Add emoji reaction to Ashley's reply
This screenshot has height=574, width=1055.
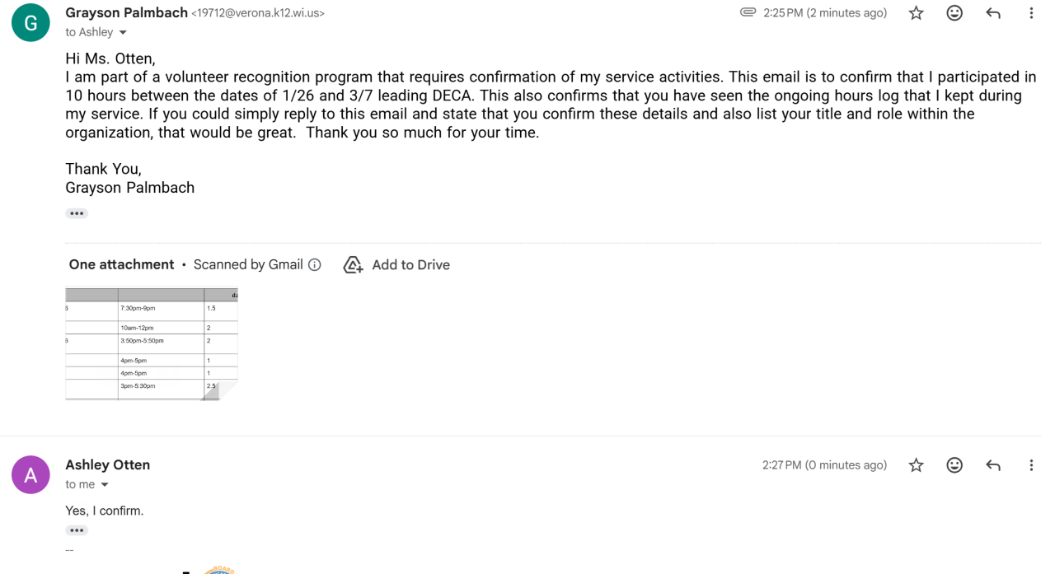(x=954, y=465)
